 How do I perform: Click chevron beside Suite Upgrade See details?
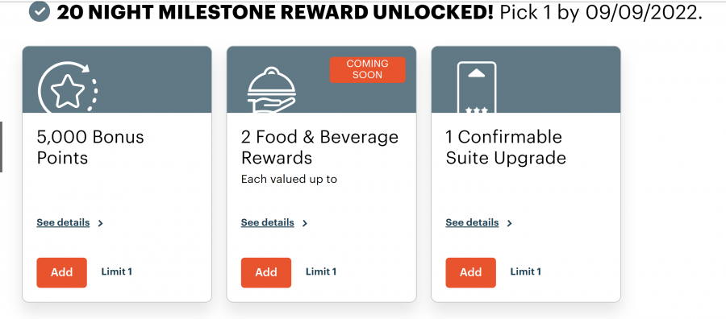pos(509,223)
